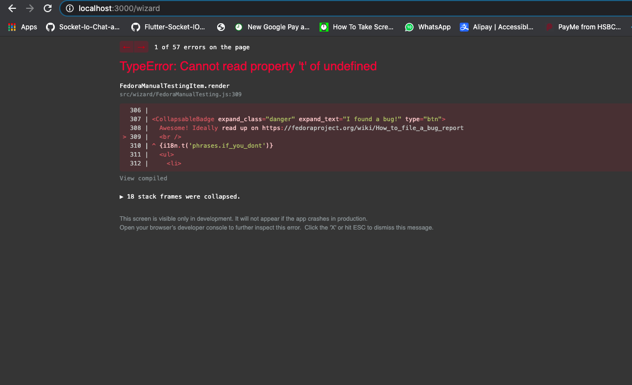632x385 pixels.
Task: Click code line 310 with i18n.t call
Action: coord(216,145)
